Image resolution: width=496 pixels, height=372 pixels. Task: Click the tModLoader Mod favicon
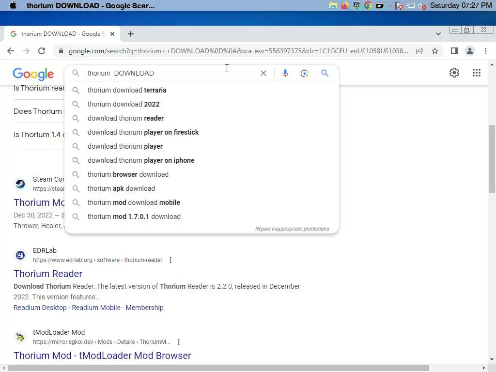[20, 337]
